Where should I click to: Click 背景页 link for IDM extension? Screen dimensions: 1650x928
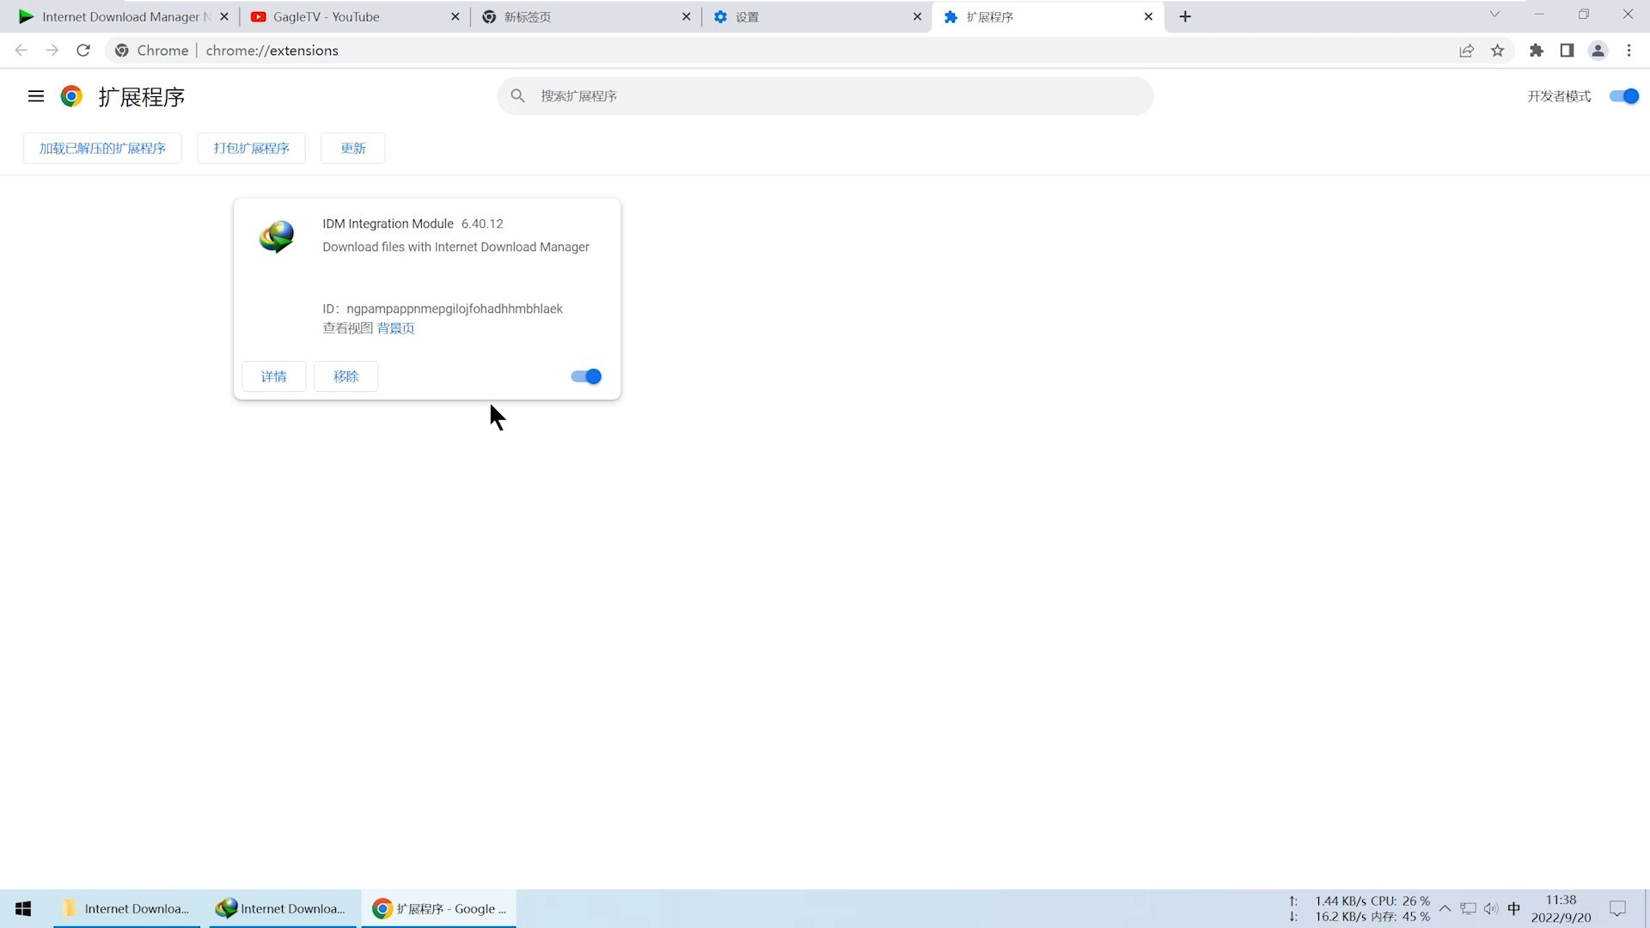[395, 327]
